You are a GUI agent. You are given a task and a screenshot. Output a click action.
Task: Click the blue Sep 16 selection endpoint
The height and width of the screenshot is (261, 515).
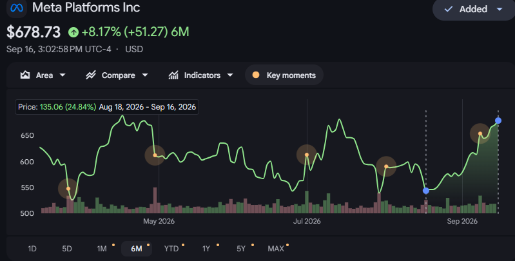click(498, 121)
